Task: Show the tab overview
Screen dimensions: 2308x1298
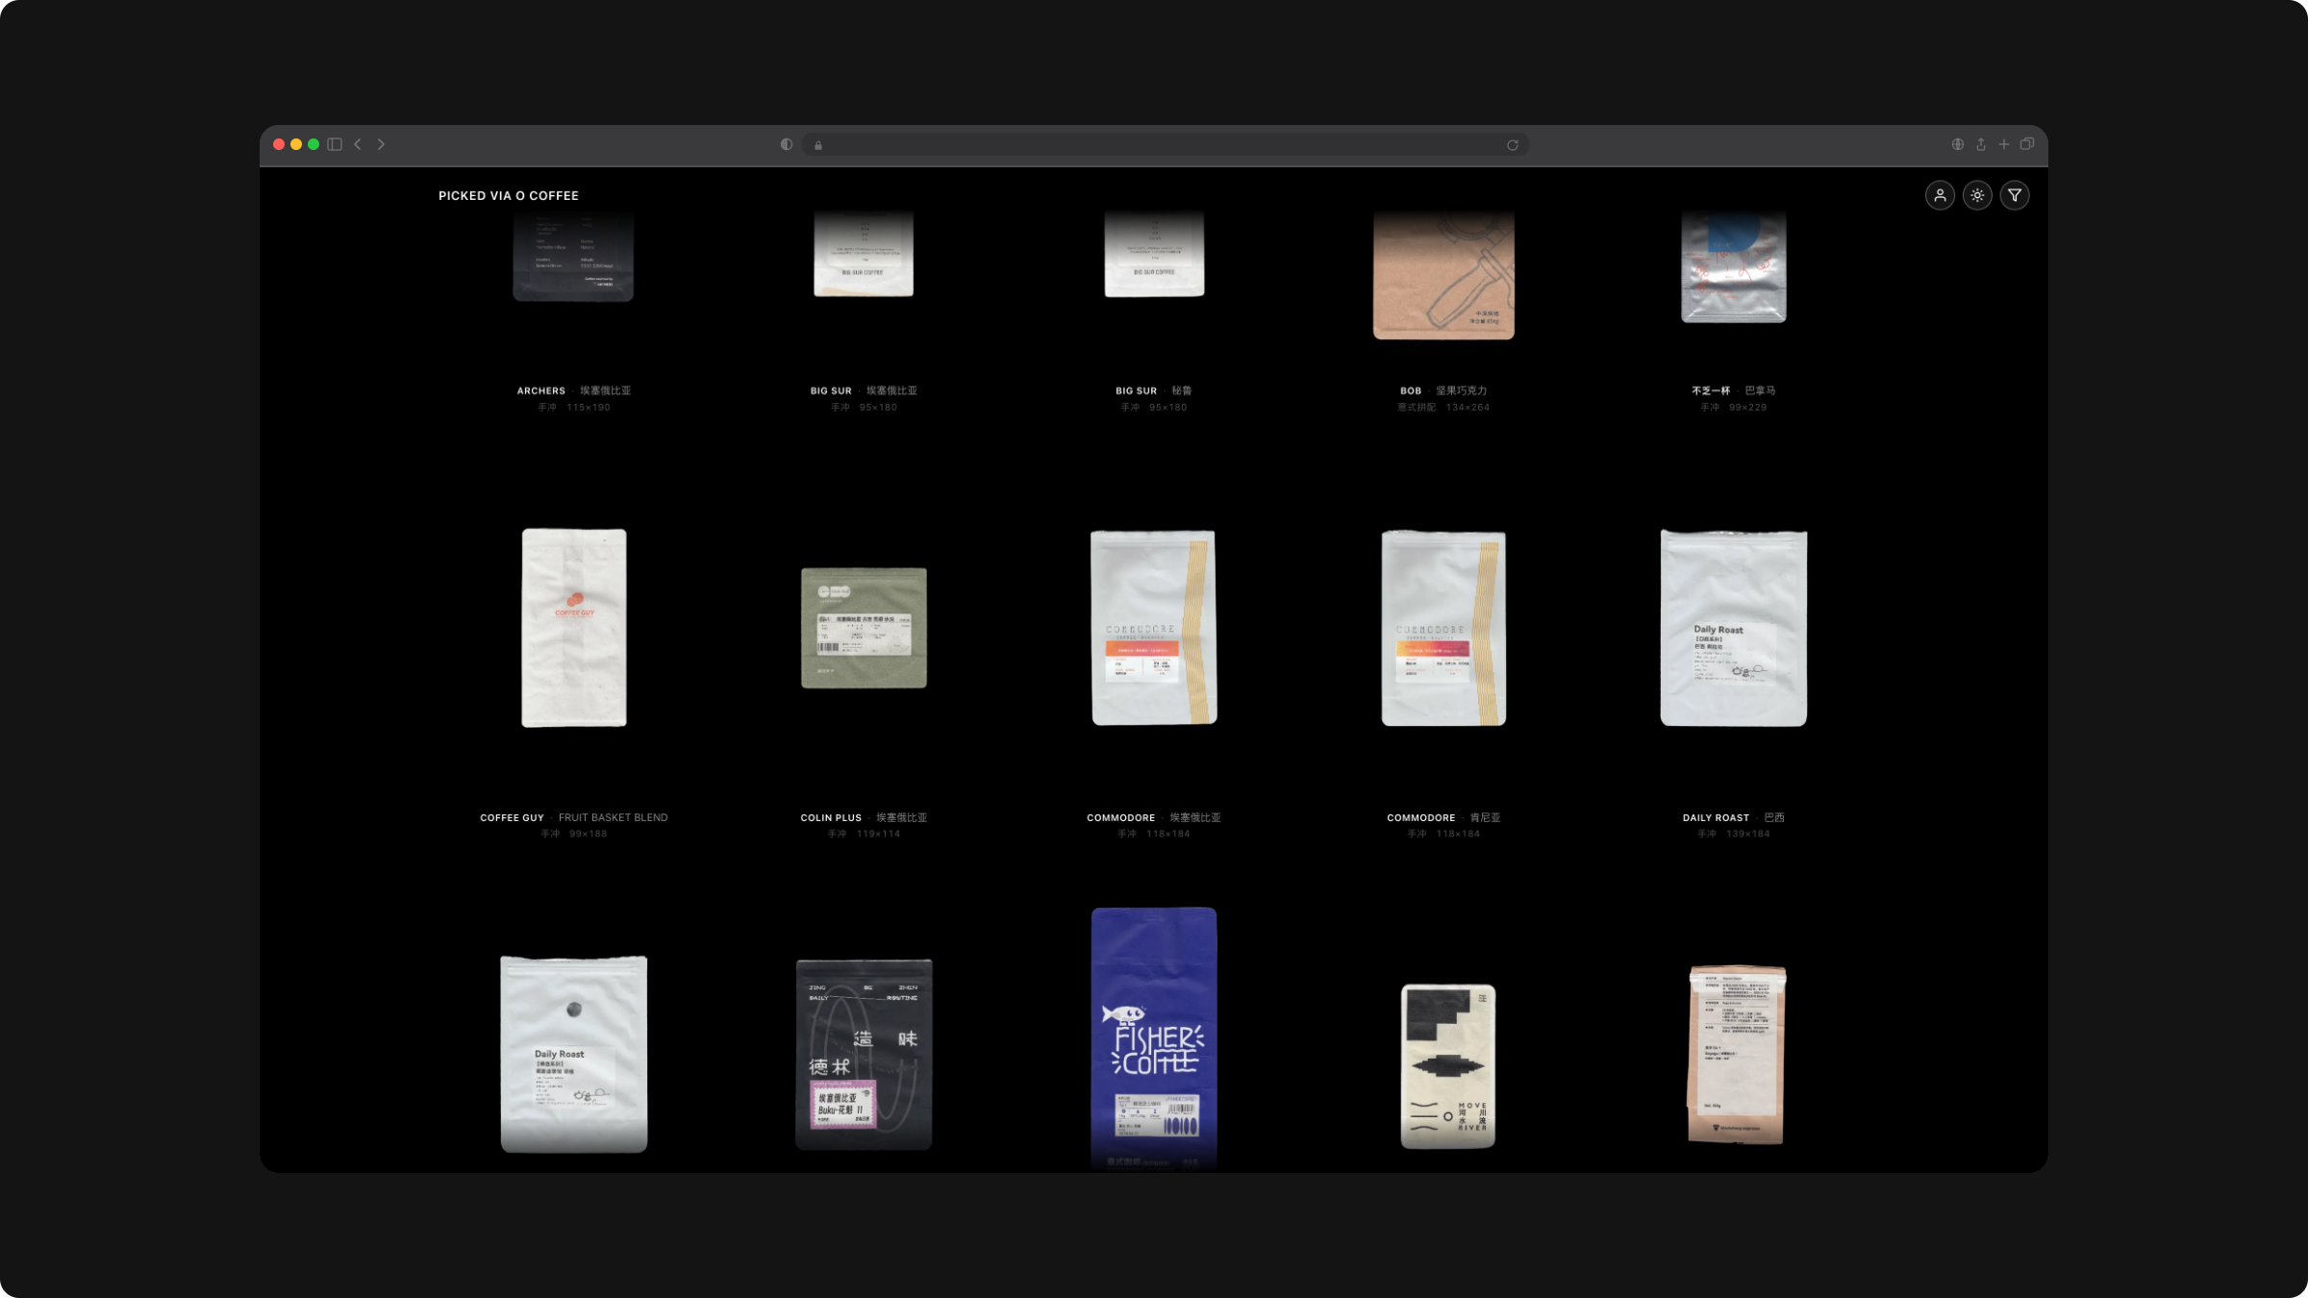Action: [2027, 144]
